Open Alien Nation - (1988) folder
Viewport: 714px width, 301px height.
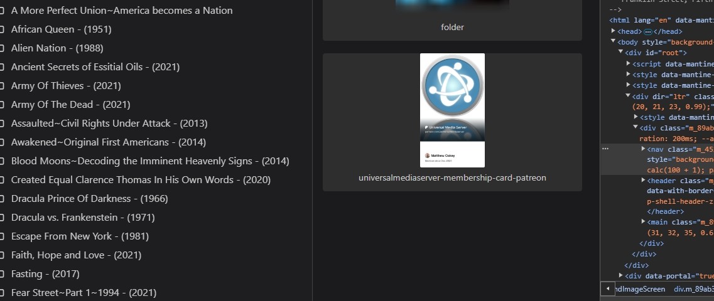57,48
